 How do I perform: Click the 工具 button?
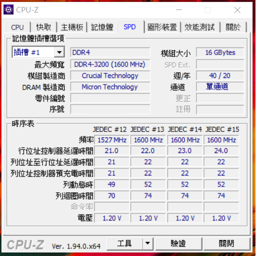[x=125, y=243]
